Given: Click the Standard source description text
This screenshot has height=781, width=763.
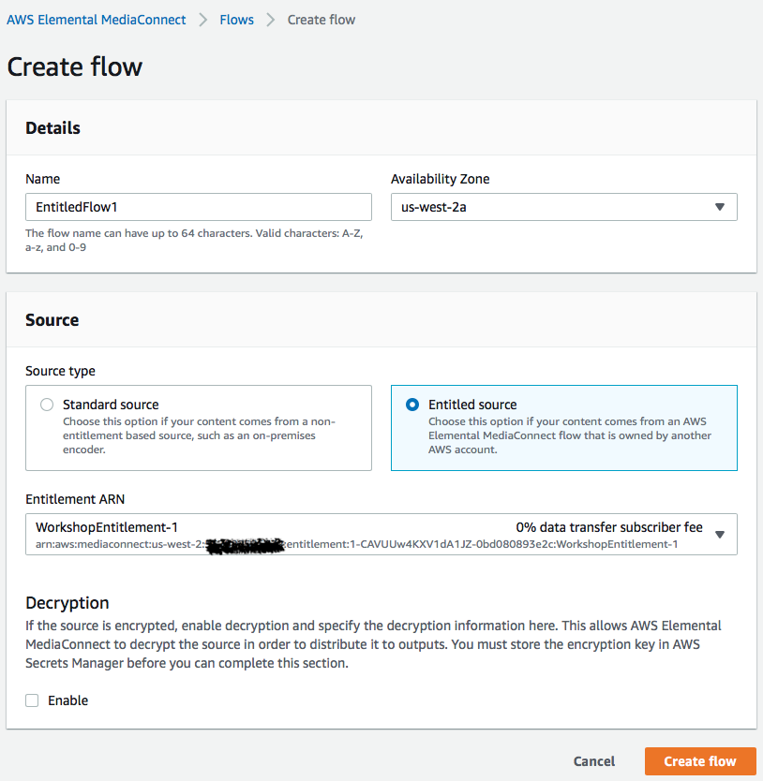Looking at the screenshot, I should coord(199,435).
